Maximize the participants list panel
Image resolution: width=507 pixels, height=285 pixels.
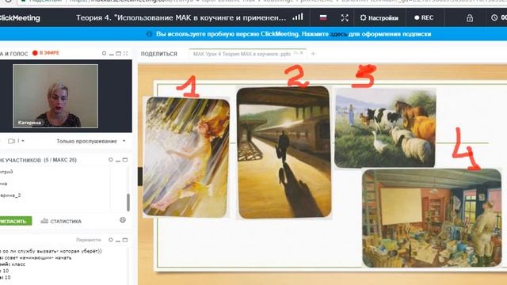coord(125,160)
